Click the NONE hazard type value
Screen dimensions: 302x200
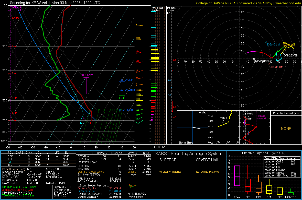click(286, 129)
